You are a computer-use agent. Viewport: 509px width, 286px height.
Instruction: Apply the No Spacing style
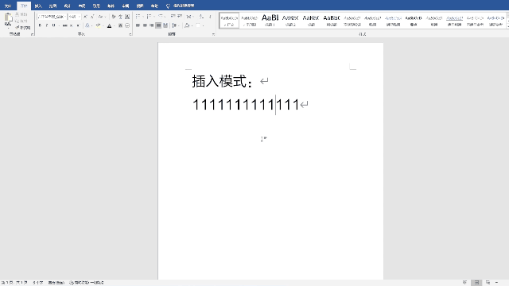[x=249, y=21]
